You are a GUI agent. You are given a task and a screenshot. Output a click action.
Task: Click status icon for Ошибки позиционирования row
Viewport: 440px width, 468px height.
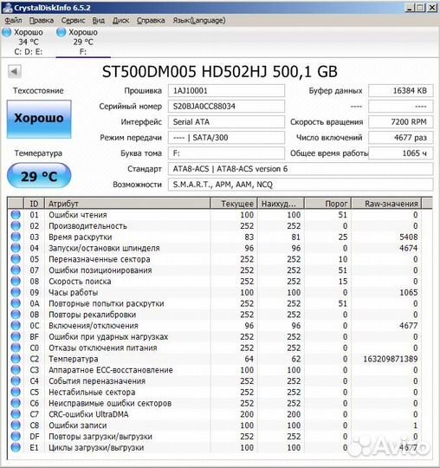tap(16, 270)
